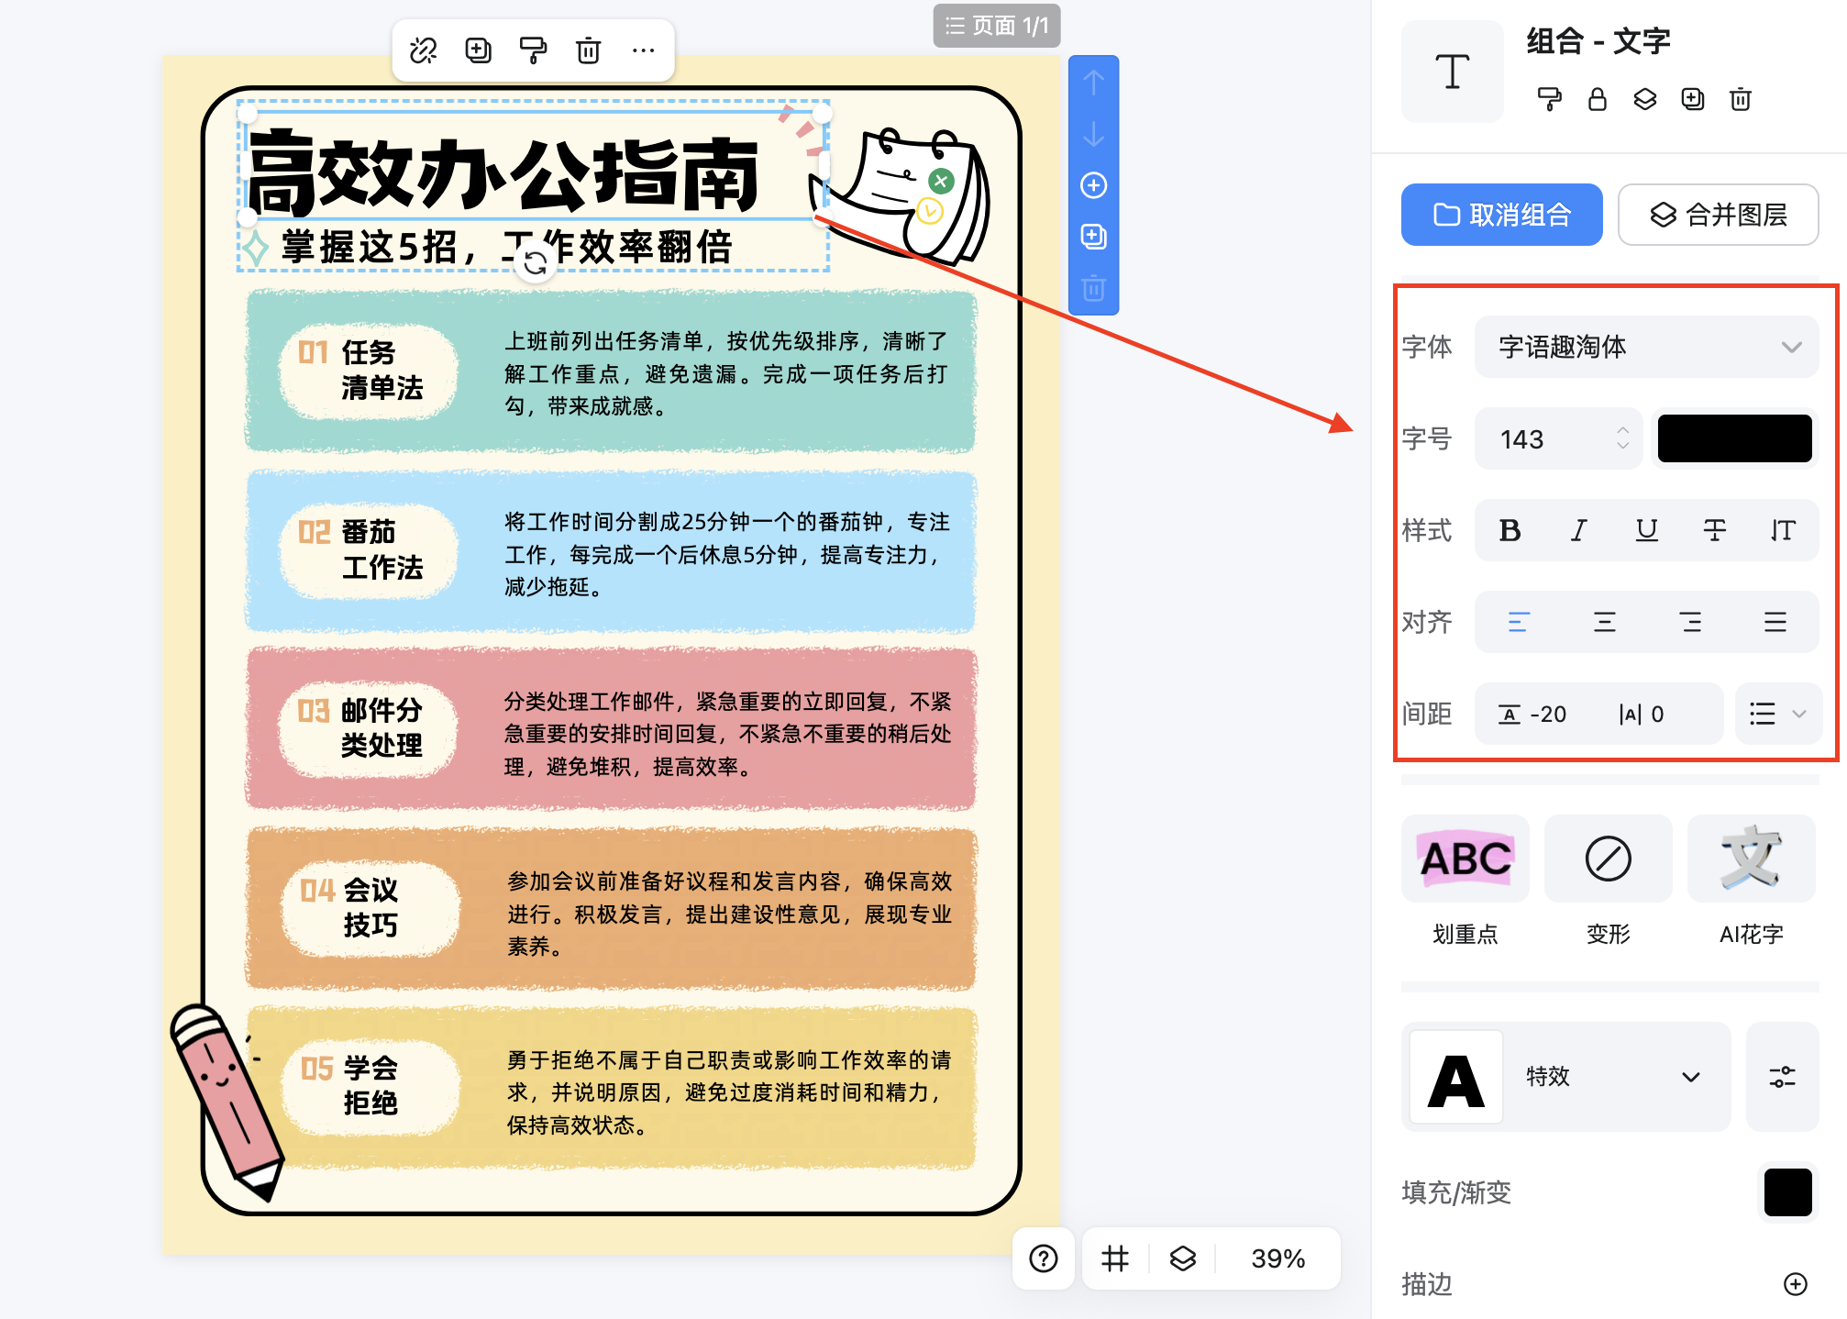Toggle bold style for the text
Image resolution: width=1847 pixels, height=1319 pixels.
point(1510,530)
